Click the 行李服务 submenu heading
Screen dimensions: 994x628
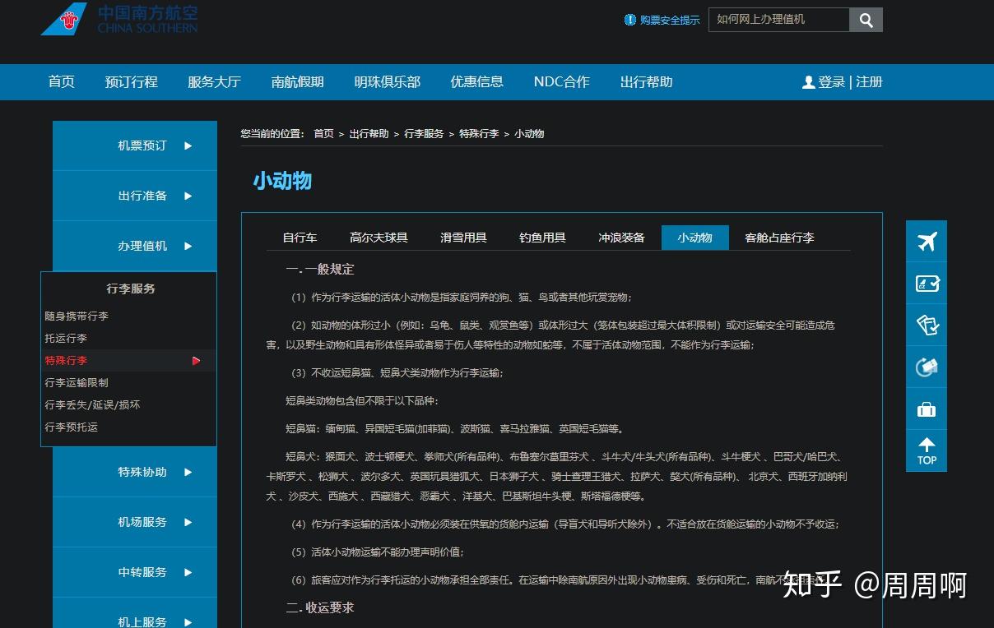point(131,289)
